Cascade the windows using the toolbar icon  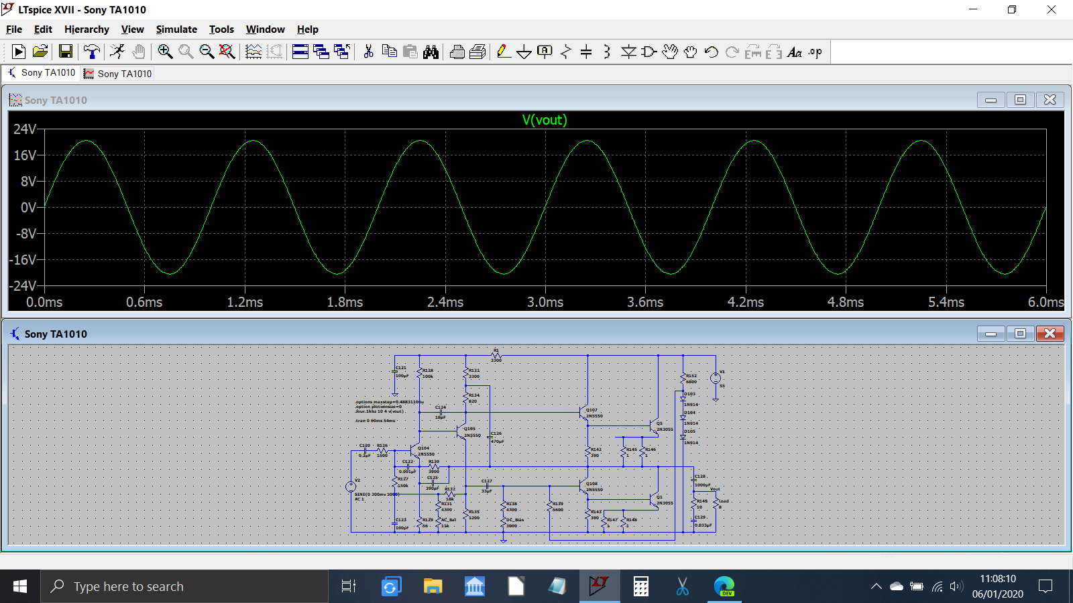pyautogui.click(x=321, y=52)
